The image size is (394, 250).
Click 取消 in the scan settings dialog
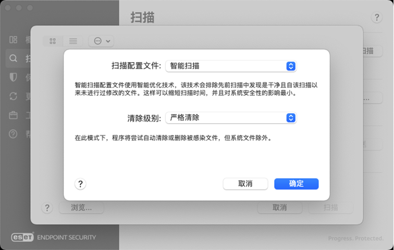pyautogui.click(x=245, y=184)
